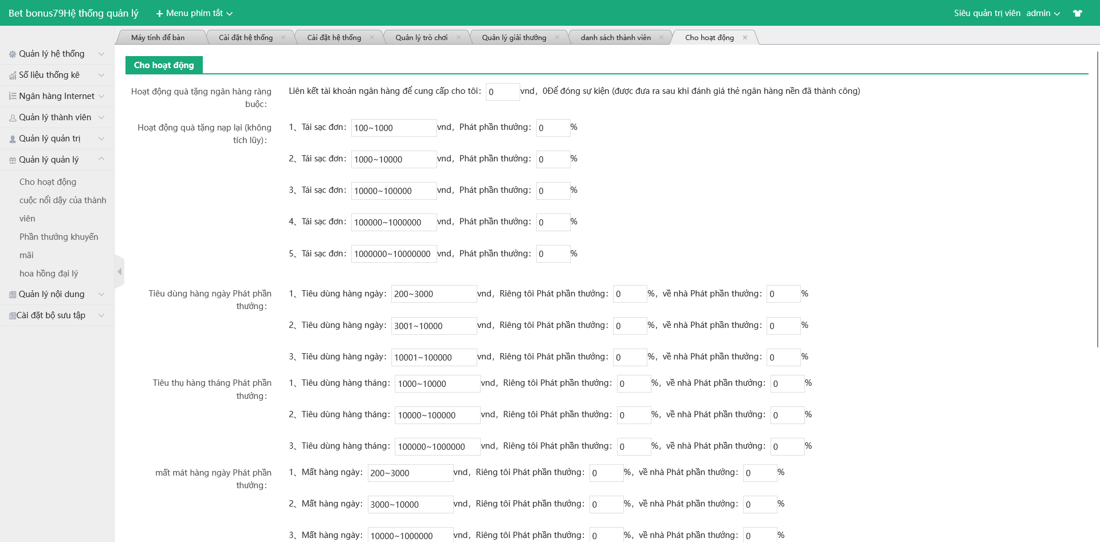Open the admin account dropdown
1100x542 pixels.
[x=1043, y=13]
